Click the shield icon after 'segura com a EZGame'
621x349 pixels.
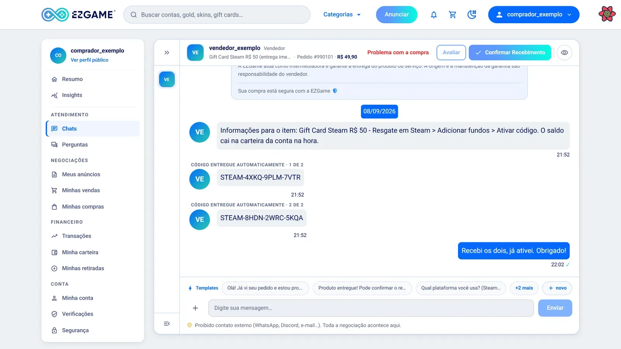(x=335, y=91)
